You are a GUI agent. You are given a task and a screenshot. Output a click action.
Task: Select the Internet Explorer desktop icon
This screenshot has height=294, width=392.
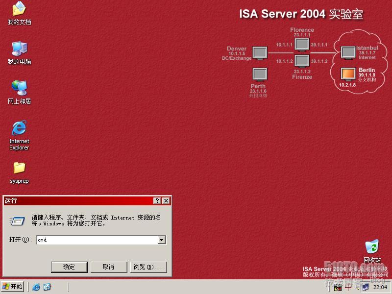19,135
